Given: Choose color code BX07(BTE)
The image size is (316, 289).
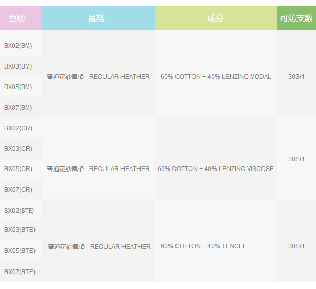Looking at the screenshot, I should tap(20, 271).
